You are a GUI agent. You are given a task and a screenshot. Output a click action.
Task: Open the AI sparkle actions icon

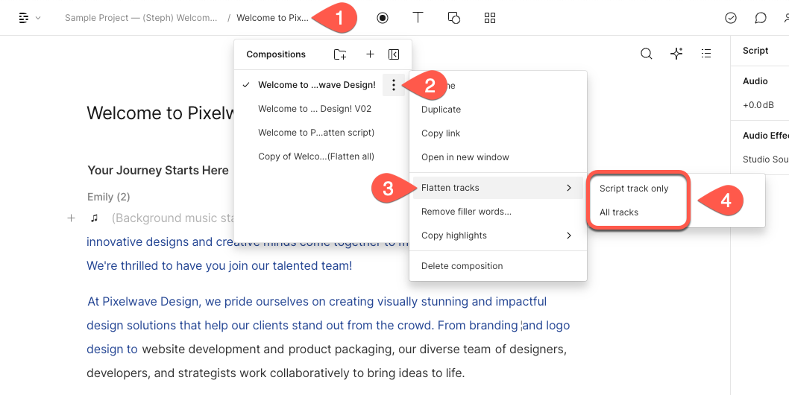pos(676,54)
